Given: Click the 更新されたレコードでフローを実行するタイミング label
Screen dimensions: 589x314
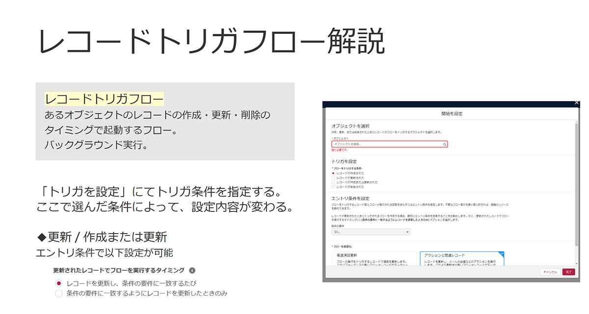Looking at the screenshot, I should pyautogui.click(x=119, y=270).
